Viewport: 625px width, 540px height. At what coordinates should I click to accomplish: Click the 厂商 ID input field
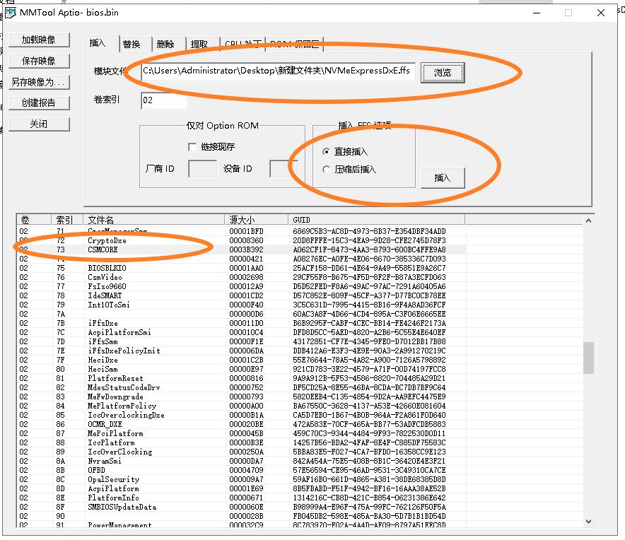click(x=202, y=169)
